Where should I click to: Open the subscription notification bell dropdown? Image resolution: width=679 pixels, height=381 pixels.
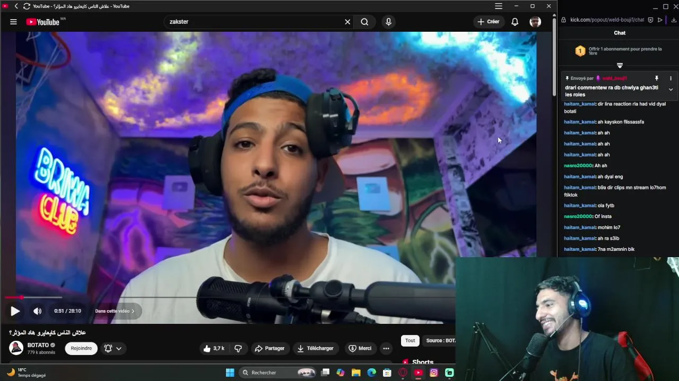click(113, 348)
